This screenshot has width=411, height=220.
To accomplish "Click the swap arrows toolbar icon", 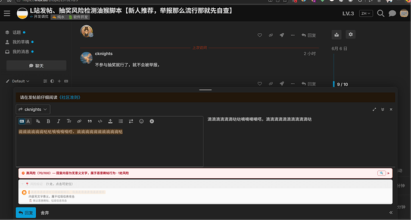I will click(131, 121).
